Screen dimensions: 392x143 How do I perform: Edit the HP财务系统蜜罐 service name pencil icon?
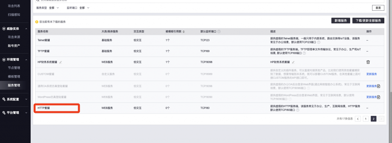[x=61, y=62]
